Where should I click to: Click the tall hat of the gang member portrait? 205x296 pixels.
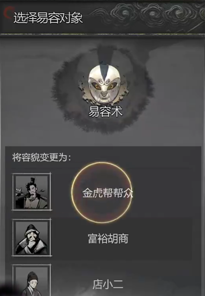click(32, 179)
